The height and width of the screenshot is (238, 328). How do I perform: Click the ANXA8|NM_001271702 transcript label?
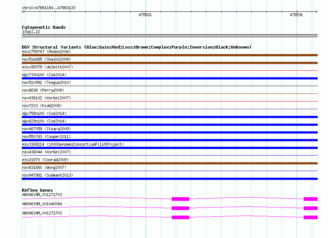click(x=42, y=213)
